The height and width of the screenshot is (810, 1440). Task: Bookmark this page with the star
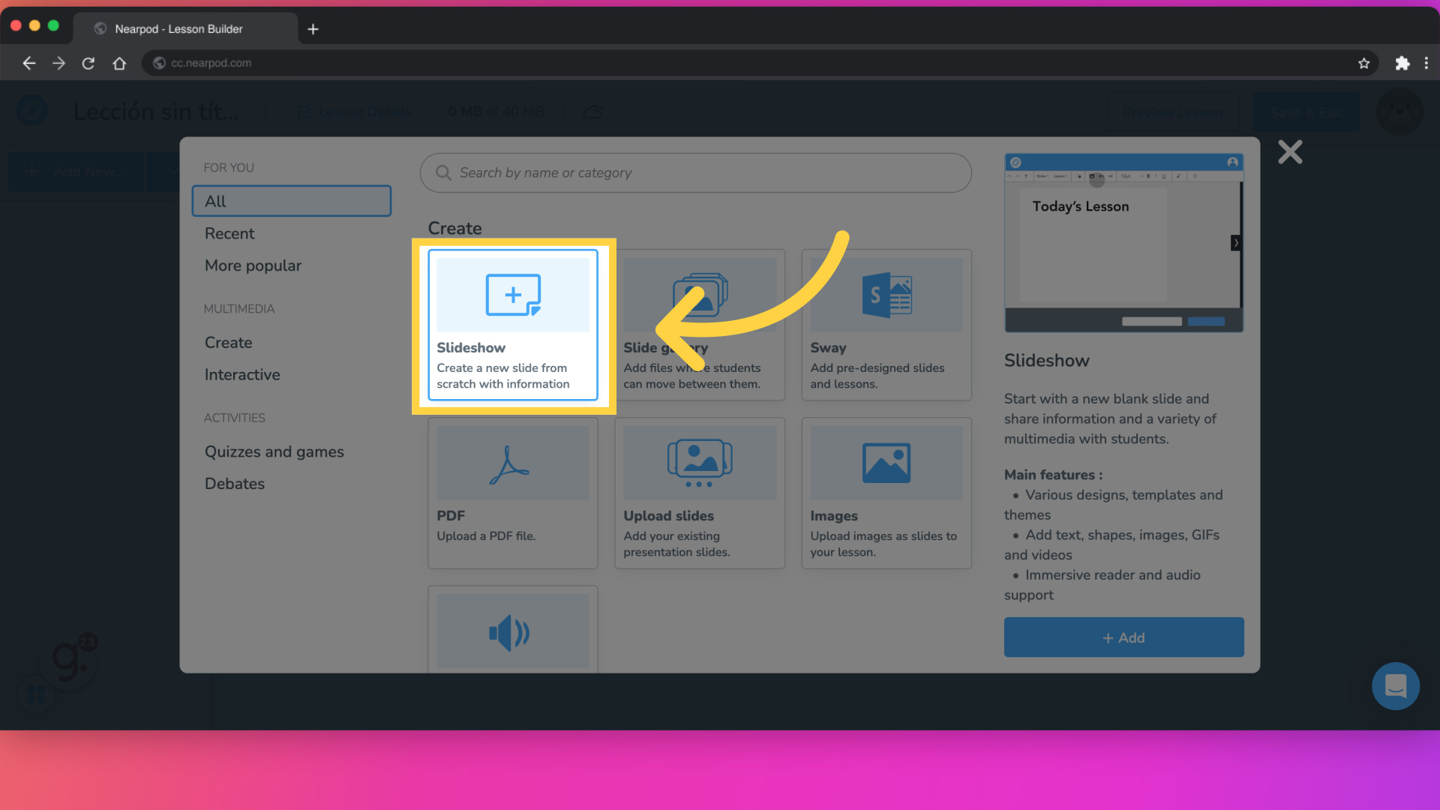click(1363, 63)
